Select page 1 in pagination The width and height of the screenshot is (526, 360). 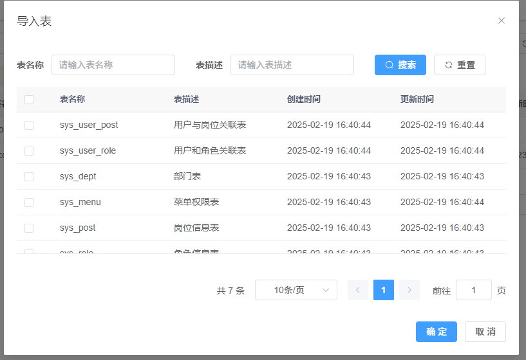point(384,290)
